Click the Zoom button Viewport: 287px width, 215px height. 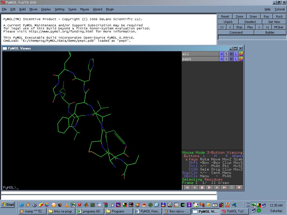click(239, 17)
